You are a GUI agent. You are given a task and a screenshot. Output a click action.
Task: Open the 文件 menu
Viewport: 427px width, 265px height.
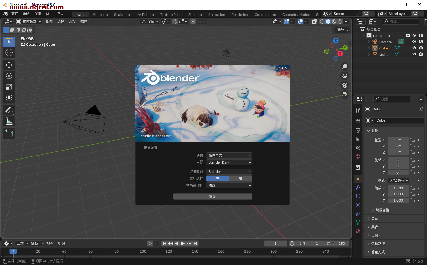(15, 14)
